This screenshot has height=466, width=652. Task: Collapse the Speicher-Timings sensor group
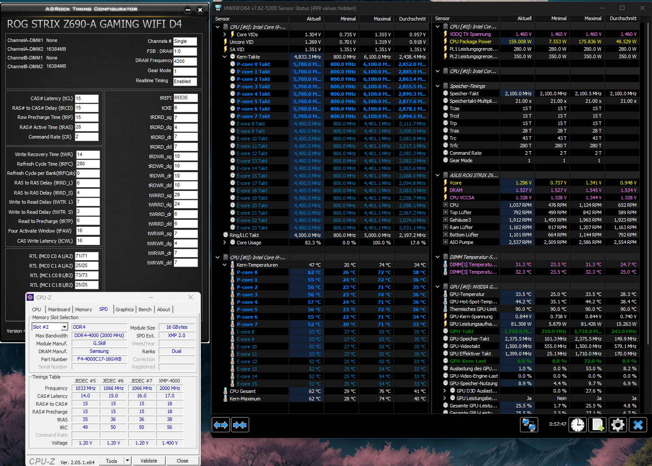pyautogui.click(x=438, y=86)
